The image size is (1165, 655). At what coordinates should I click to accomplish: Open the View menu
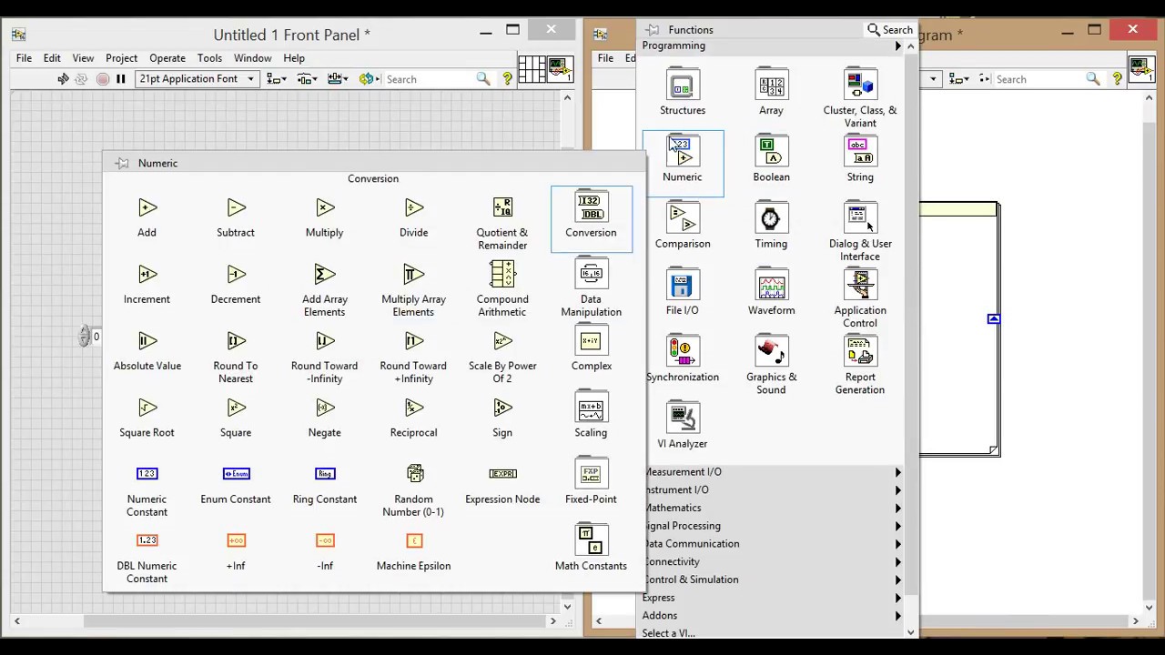click(83, 58)
